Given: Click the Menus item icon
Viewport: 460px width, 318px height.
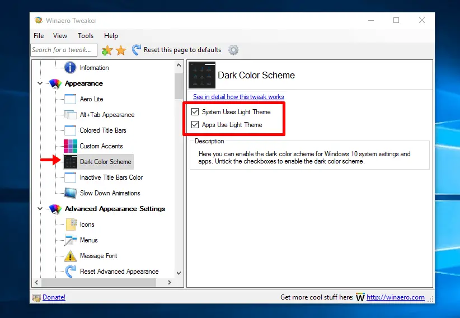Looking at the screenshot, I should coord(71,240).
